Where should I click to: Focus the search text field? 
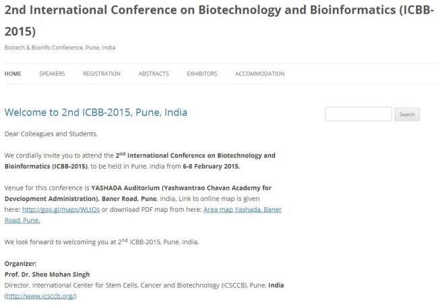[x=358, y=114]
